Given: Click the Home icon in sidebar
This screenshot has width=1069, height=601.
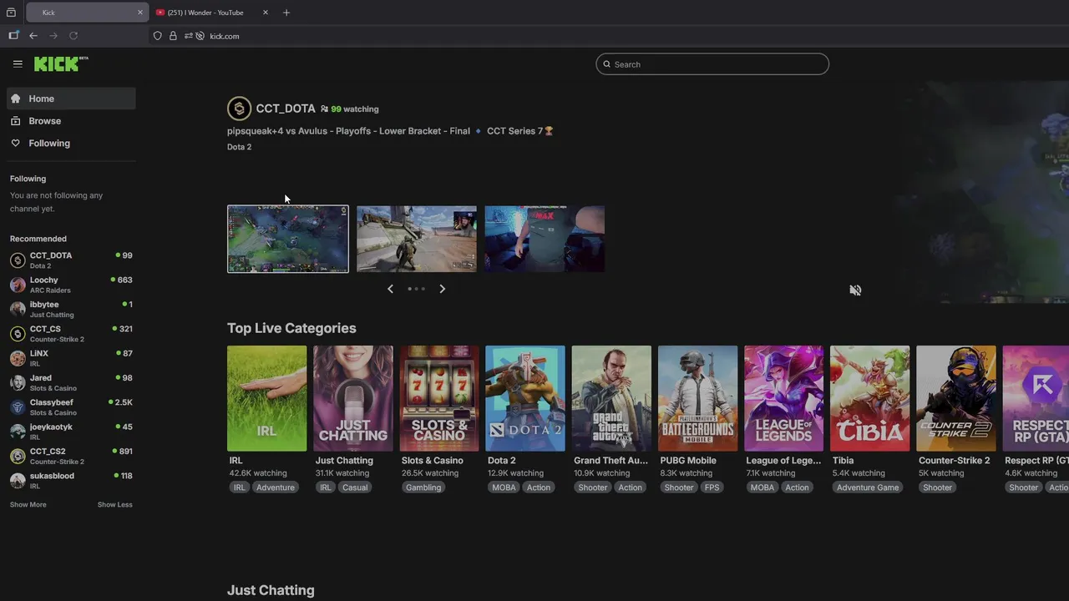Looking at the screenshot, I should click(15, 98).
